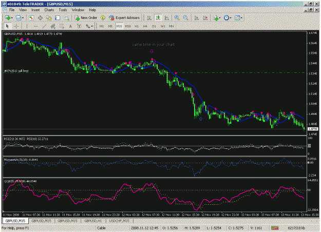Image resolution: width=321 pixels, height=232 pixels.
Task: Open the Charts menu
Action: (x=49, y=10)
